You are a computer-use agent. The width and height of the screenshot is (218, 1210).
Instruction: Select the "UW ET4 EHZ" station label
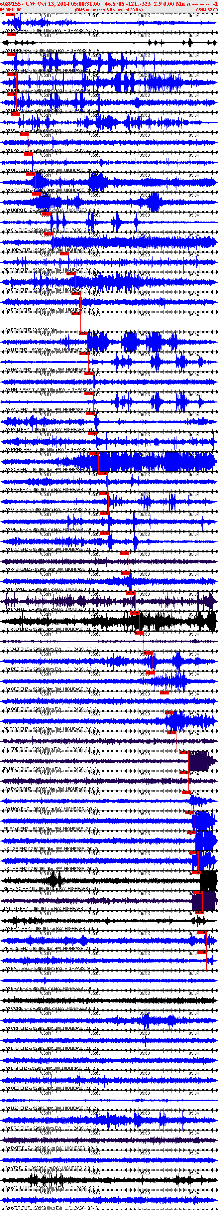(16, 1069)
